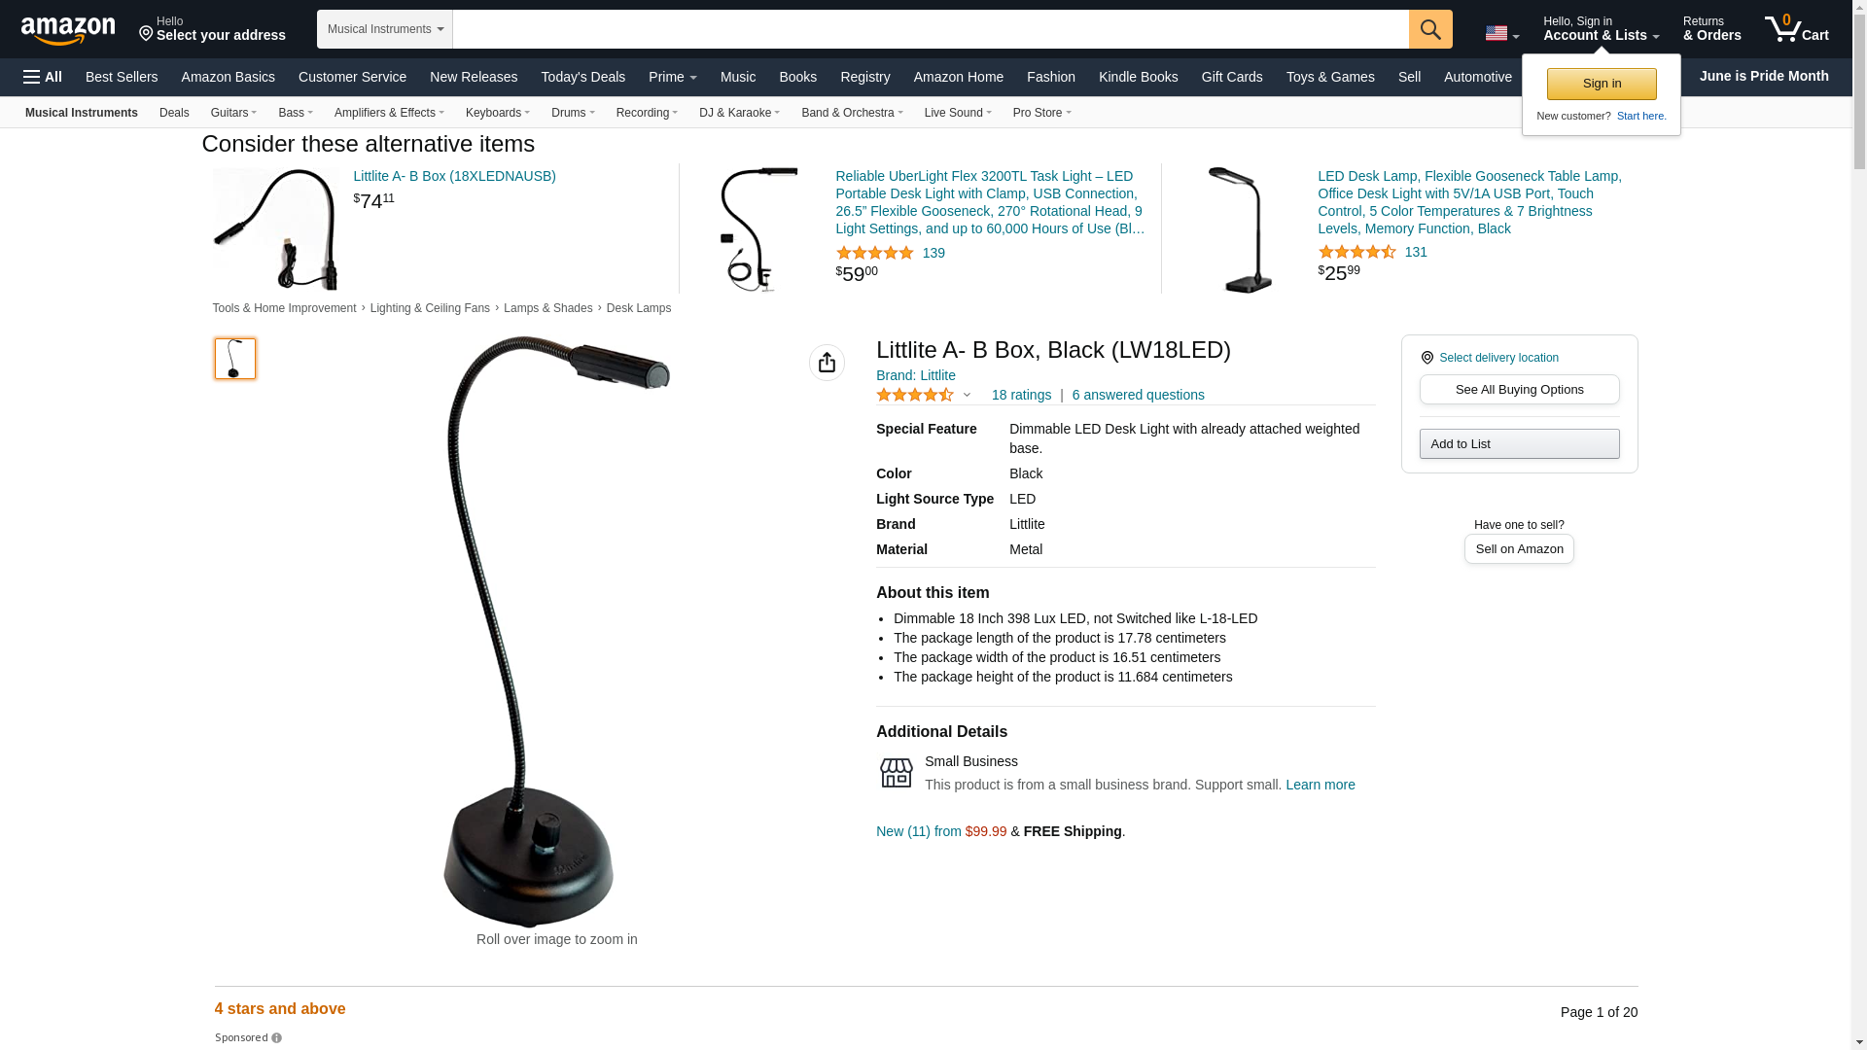1867x1050 pixels.
Task: Go to Best Sellers menu item
Action: [x=122, y=77]
